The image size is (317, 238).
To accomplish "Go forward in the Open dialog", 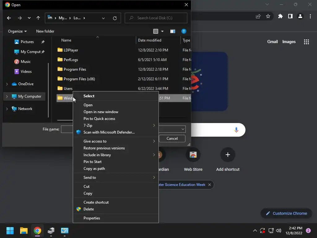I will tap(20, 18).
